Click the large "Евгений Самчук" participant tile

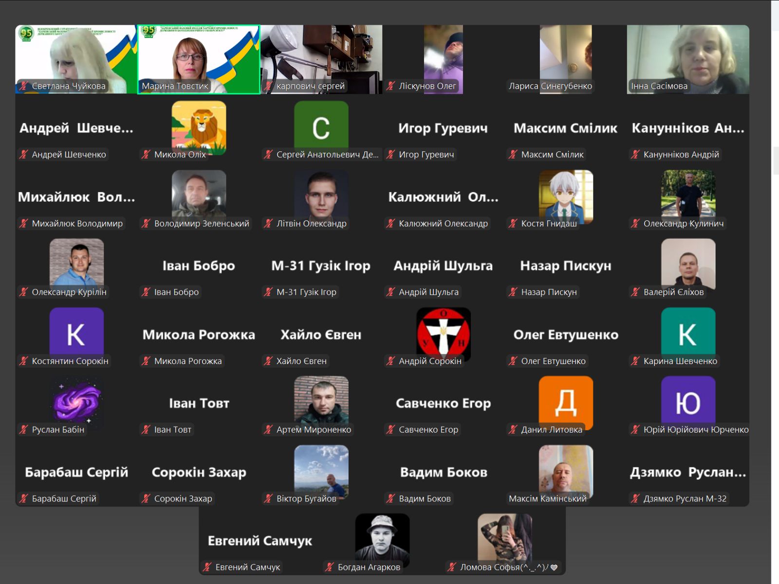(x=260, y=541)
